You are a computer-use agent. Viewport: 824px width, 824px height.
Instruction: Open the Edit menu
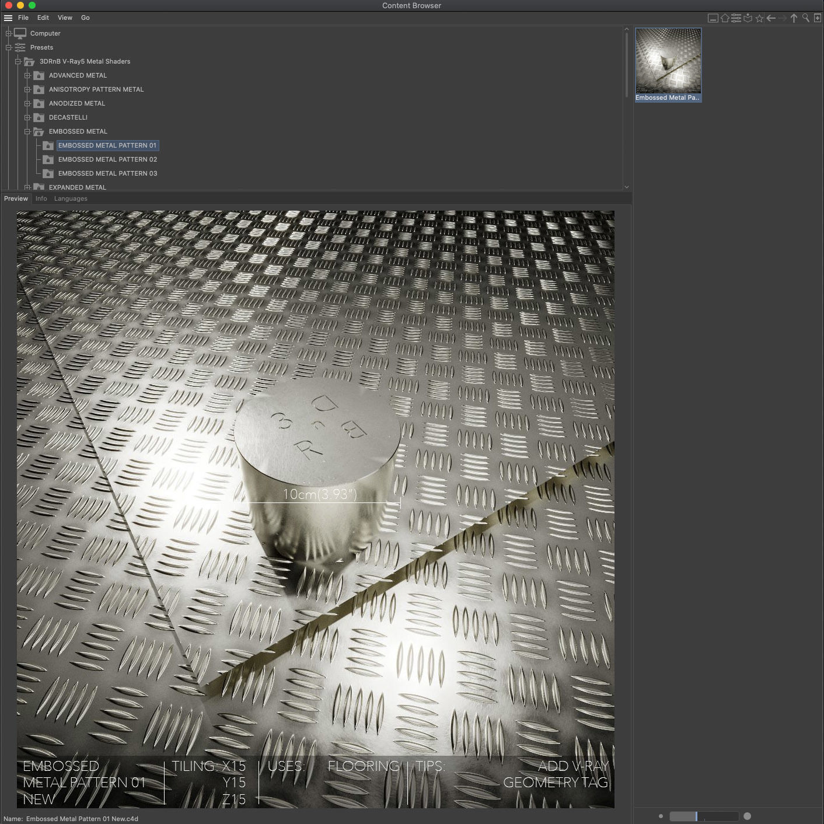click(x=43, y=18)
